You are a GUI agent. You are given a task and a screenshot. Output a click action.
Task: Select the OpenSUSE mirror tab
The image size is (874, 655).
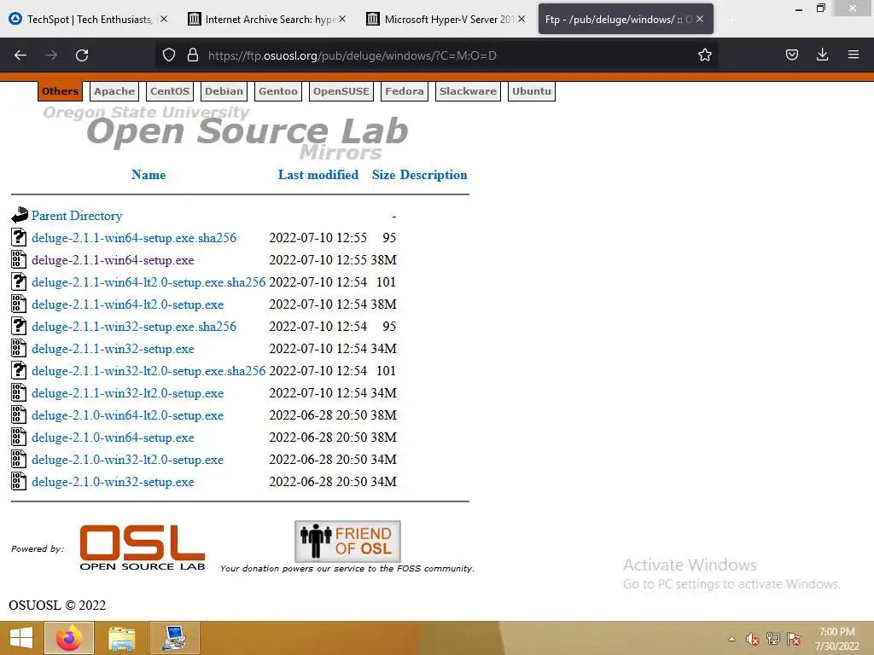pos(341,91)
